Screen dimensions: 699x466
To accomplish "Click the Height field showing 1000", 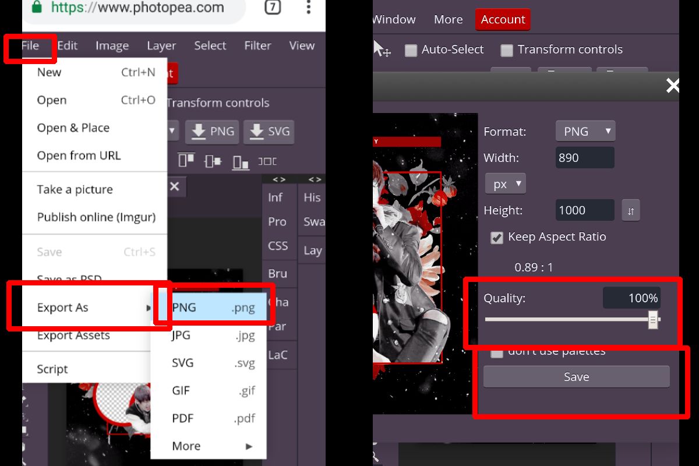I will click(585, 210).
